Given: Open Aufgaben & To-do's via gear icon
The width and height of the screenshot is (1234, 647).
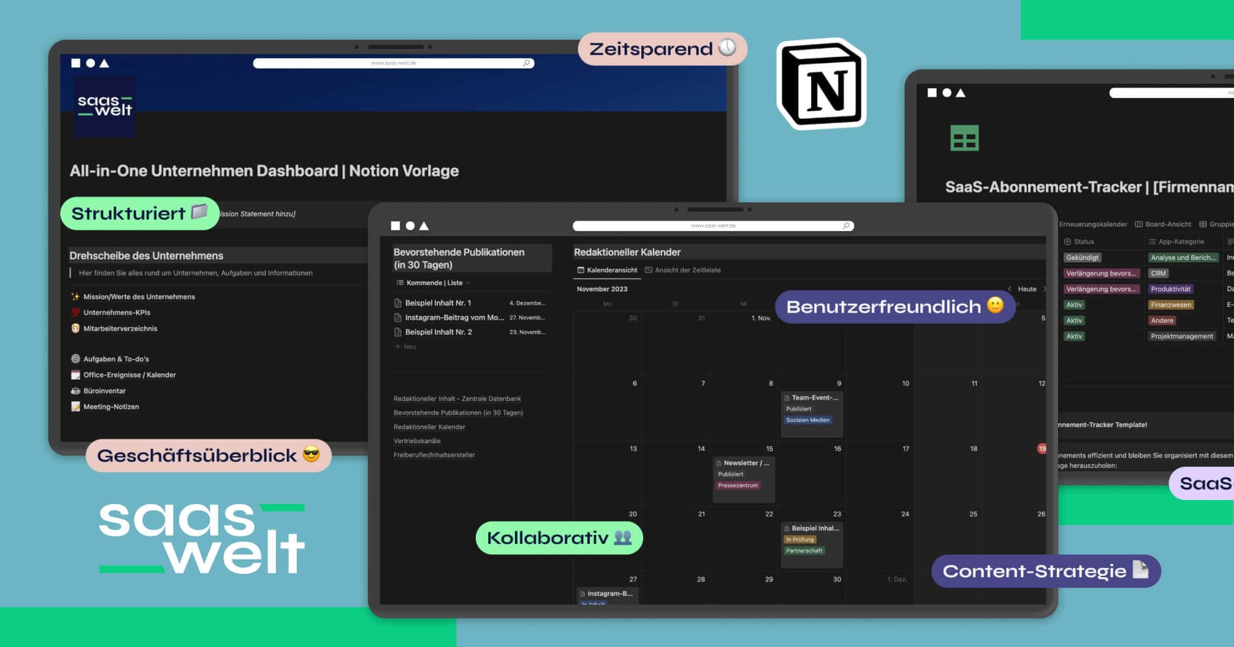Looking at the screenshot, I should (x=75, y=359).
